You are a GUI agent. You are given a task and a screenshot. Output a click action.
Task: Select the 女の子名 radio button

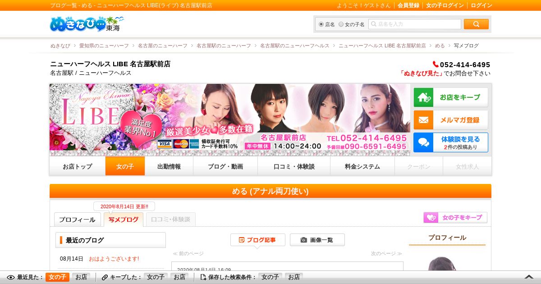pos(341,24)
